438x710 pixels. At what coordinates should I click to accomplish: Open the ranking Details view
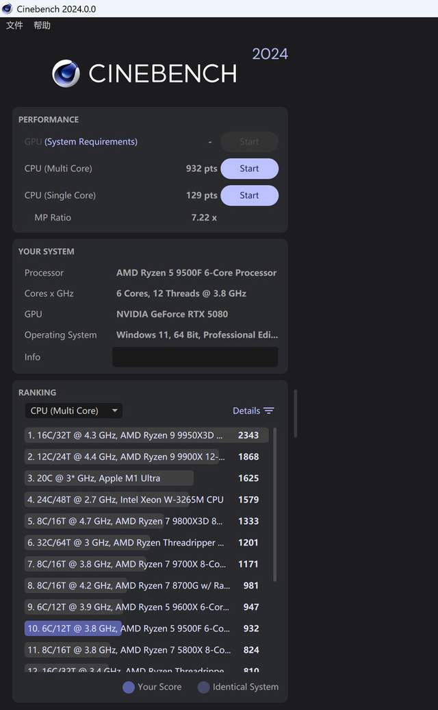[x=246, y=411]
